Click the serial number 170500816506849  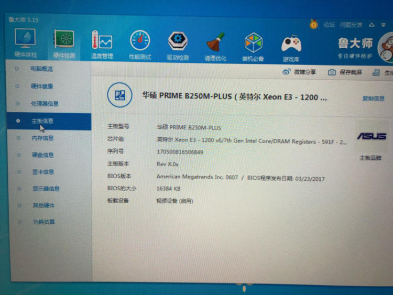180,152
